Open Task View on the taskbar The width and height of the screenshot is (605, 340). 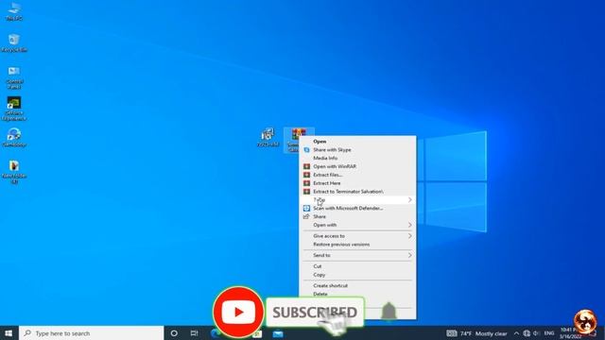[x=194, y=333]
